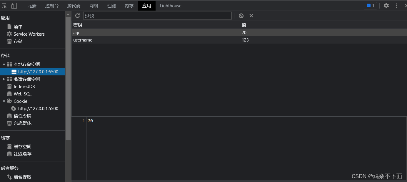The height and width of the screenshot is (182, 407).
Task: Click the 信任令牌 database icon
Action: [x=9, y=116]
